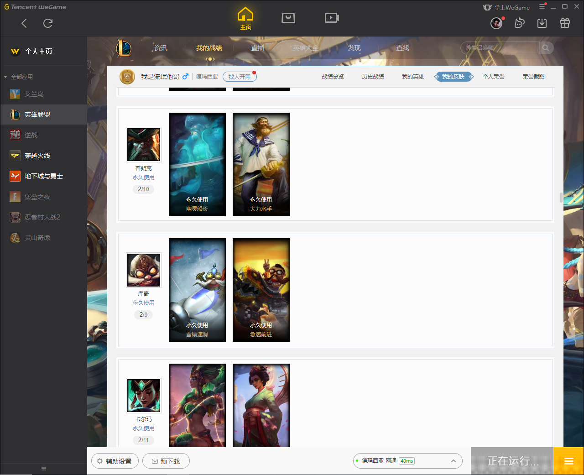584x475 pixels.
Task: Open the 荣誉截图 sub-tab
Action: click(x=533, y=77)
